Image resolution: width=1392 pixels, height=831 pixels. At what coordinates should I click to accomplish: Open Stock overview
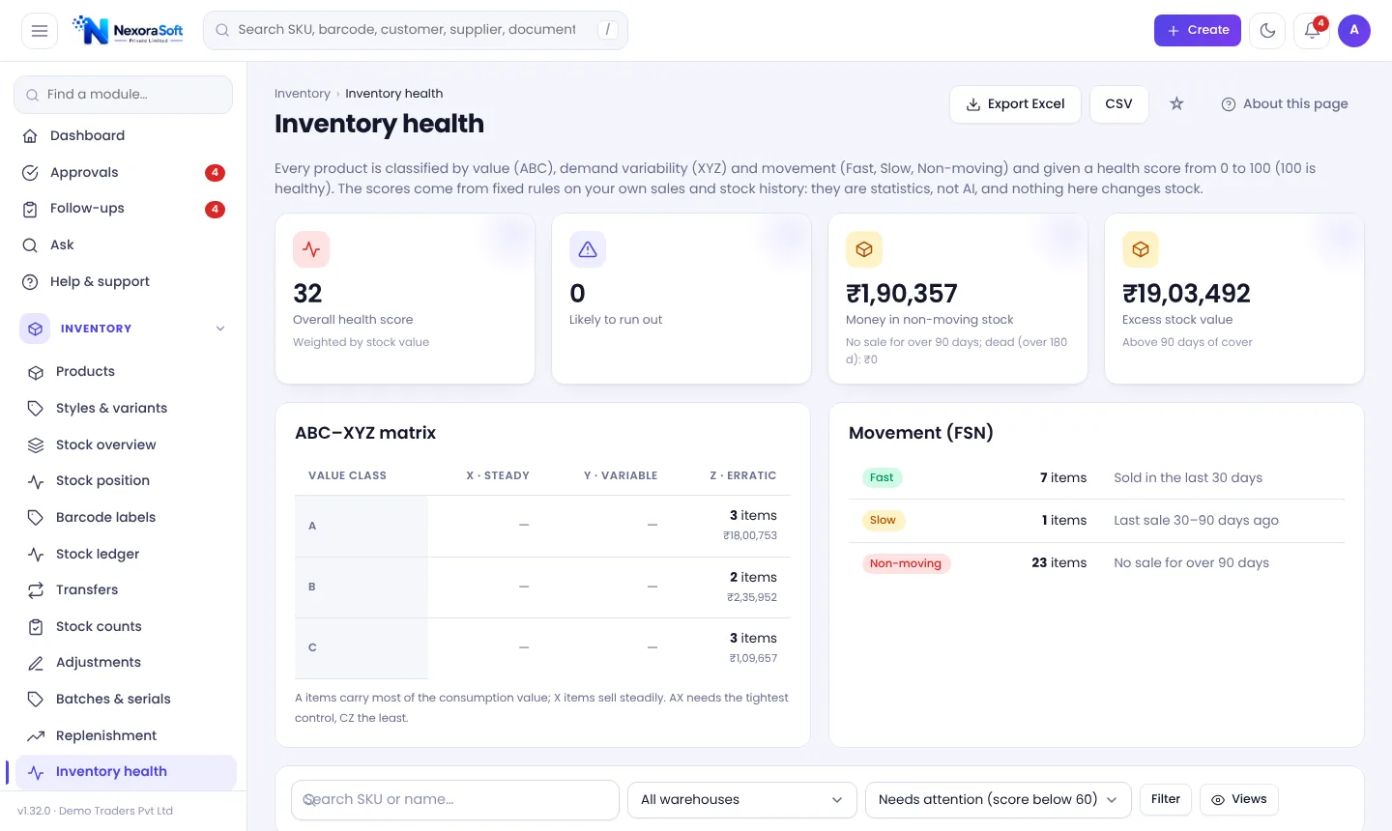coord(128,445)
